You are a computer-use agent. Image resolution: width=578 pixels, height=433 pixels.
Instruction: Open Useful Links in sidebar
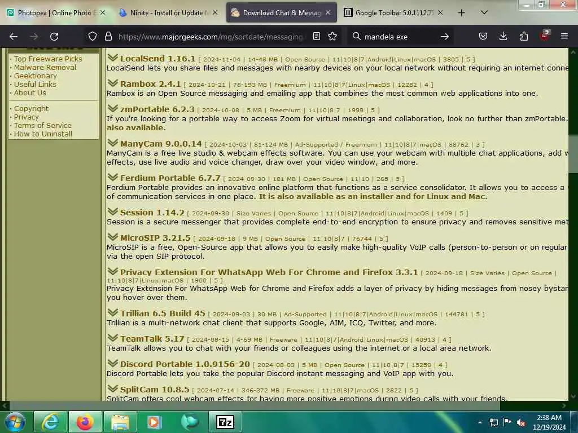(35, 85)
